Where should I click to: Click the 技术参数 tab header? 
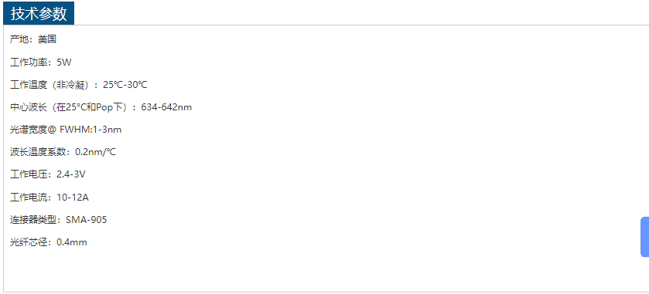tap(39, 13)
